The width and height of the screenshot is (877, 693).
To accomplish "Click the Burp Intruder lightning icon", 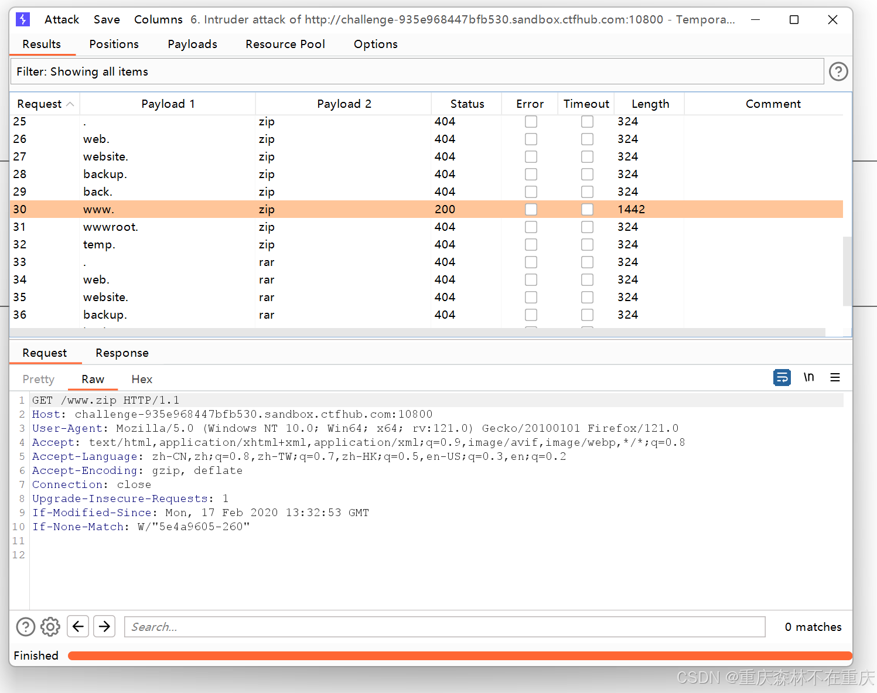I will click(23, 19).
